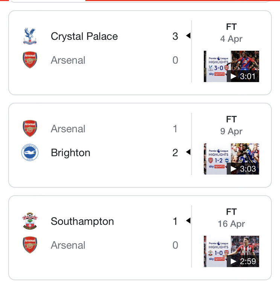Image resolution: width=280 pixels, height=282 pixels.
Task: Open the Brighton team name
Action: (x=70, y=153)
